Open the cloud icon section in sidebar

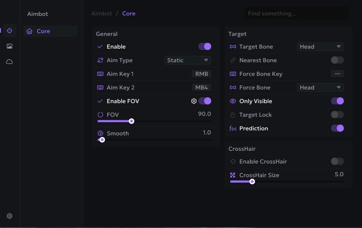coord(10,62)
